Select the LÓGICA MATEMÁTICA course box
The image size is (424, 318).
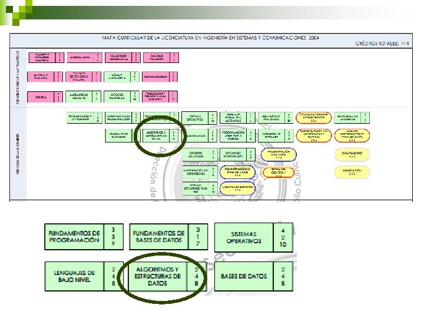(x=122, y=77)
